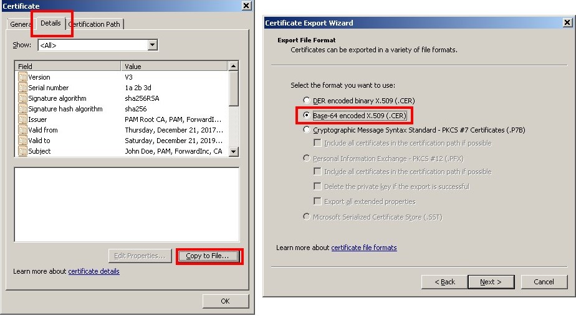Click the value 'John Doe, PAM, ForwardInc, CA'
This screenshot has width=576, height=316.
tap(173, 151)
